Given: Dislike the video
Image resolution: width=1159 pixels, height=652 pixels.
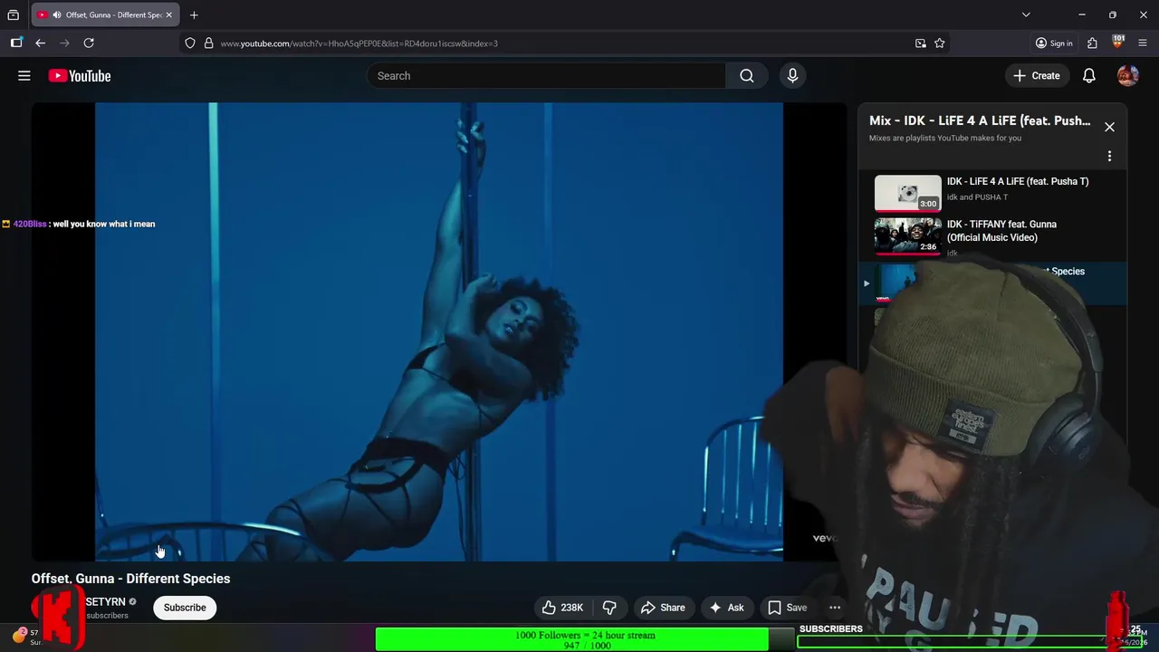Looking at the screenshot, I should coord(609,608).
